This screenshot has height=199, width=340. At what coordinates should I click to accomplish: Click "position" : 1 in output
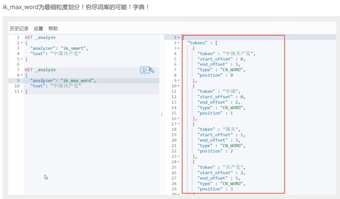tap(215, 113)
